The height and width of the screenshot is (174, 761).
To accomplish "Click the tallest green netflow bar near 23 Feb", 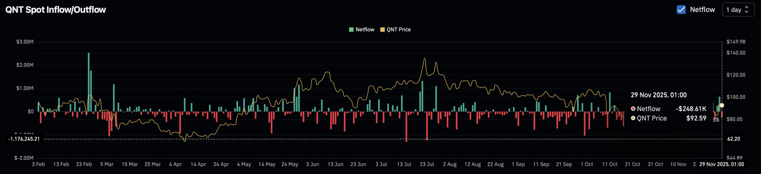I will [x=88, y=82].
